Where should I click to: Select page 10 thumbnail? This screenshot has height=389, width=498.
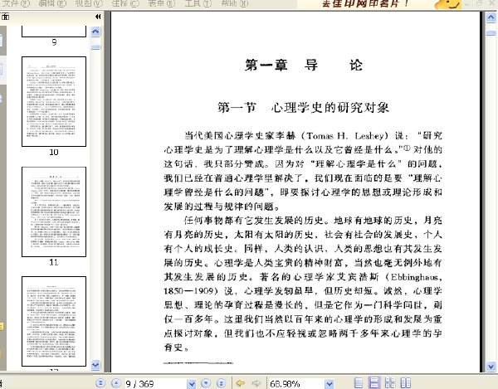(x=54, y=101)
